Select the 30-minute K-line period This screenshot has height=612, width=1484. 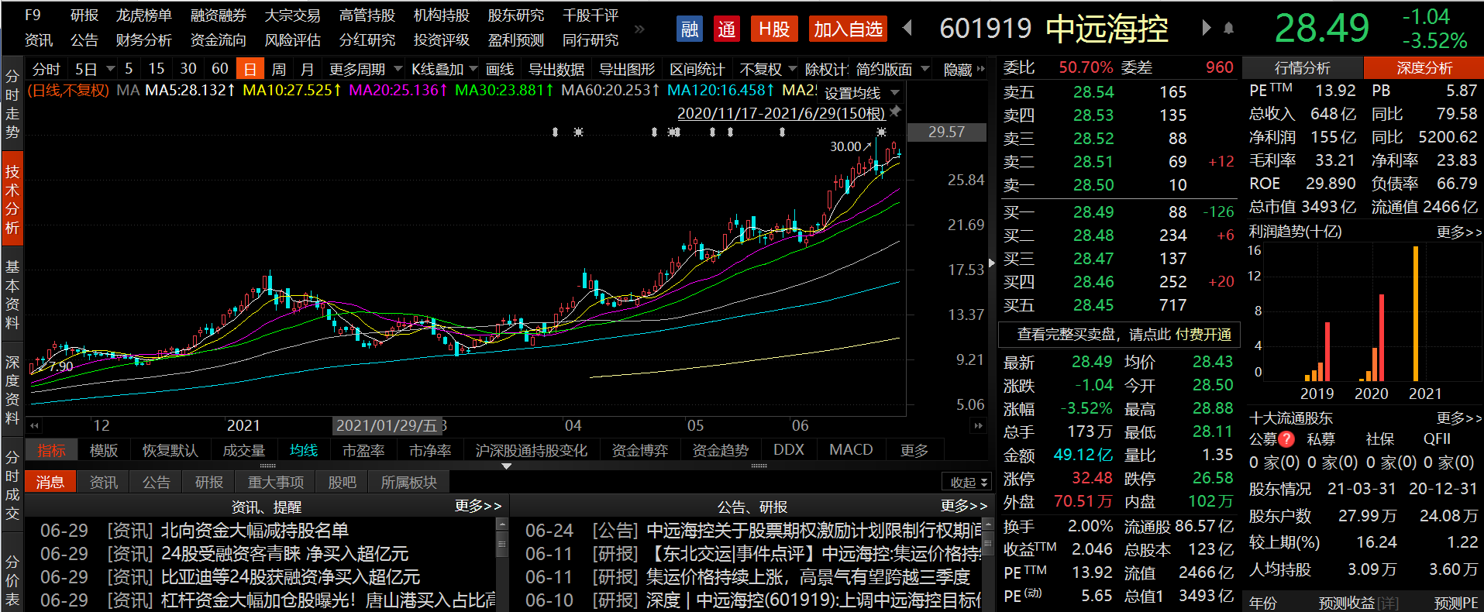click(x=188, y=69)
